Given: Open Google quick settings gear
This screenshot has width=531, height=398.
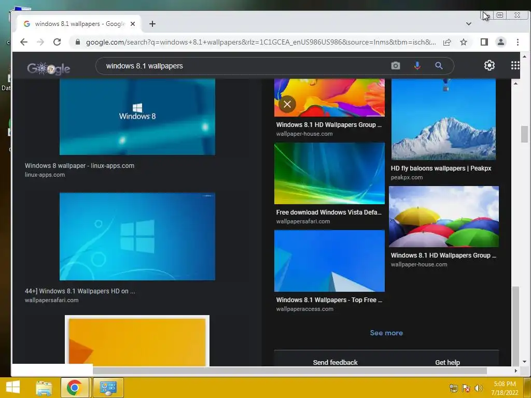Looking at the screenshot, I should pos(490,65).
